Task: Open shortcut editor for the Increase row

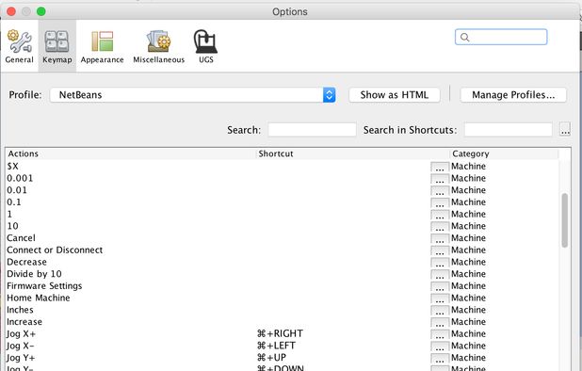Action: [x=440, y=322]
